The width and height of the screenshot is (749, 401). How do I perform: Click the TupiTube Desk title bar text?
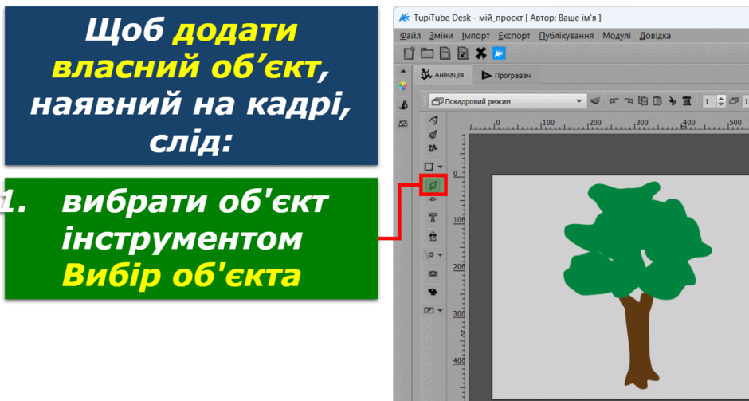(506, 18)
